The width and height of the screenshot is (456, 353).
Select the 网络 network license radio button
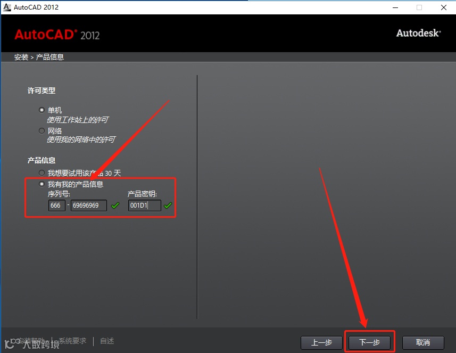(42, 130)
